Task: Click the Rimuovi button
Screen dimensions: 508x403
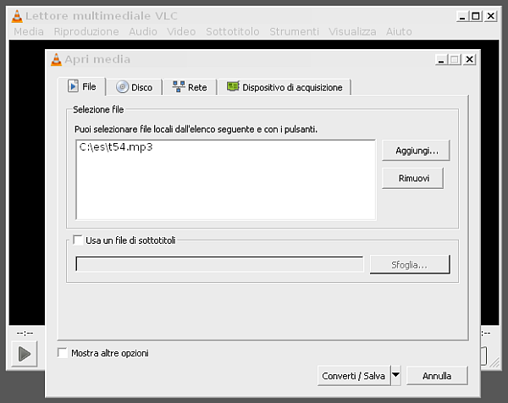Action: click(412, 179)
